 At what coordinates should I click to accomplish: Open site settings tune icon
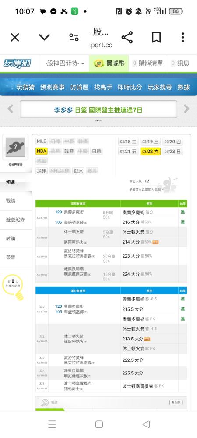[74, 37]
